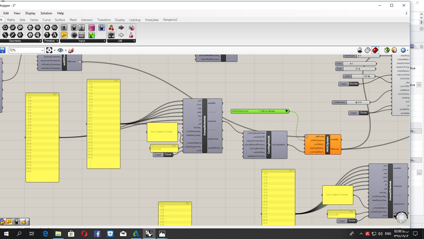Pick the green Colour Swatch component icon
The width and height of the screenshot is (424, 239).
(92, 35)
